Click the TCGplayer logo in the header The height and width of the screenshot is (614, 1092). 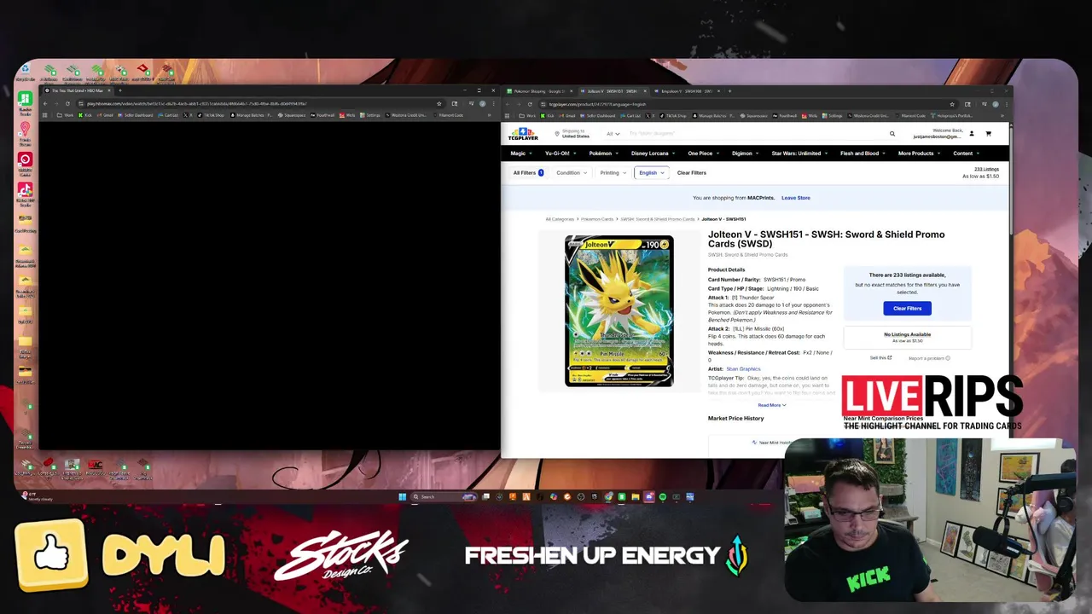[x=523, y=134]
